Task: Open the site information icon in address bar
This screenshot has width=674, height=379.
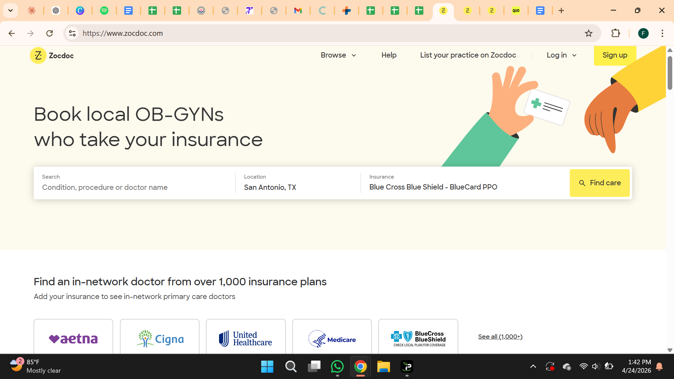Action: 72,33
